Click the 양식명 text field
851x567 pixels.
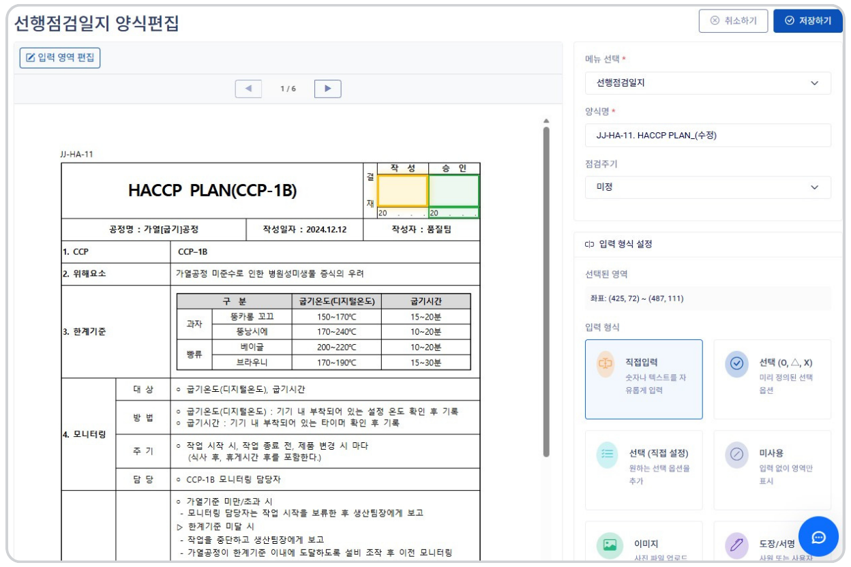coord(708,135)
